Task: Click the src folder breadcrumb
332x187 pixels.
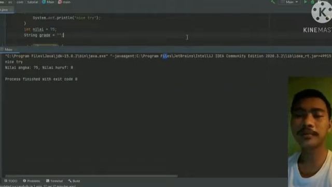Action: (10, 2)
